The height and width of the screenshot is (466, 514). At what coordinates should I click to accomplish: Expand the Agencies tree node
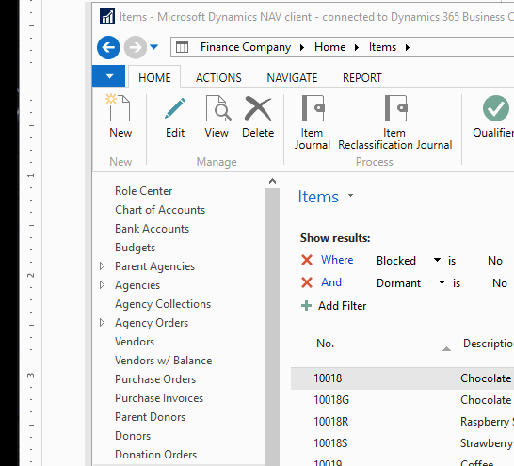pyautogui.click(x=102, y=285)
